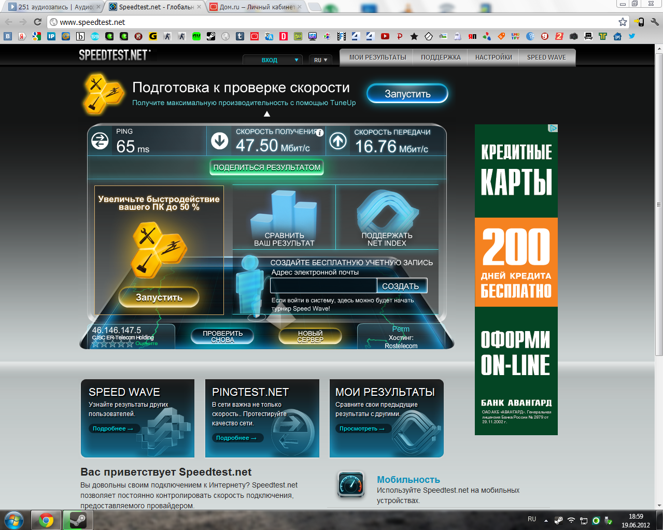The image size is (663, 530).
Task: Open the YouTube bookmark icon
Action: 385,36
